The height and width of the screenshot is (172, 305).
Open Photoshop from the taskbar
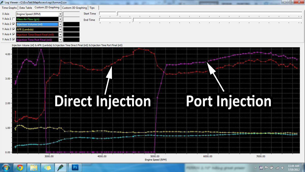76,168
